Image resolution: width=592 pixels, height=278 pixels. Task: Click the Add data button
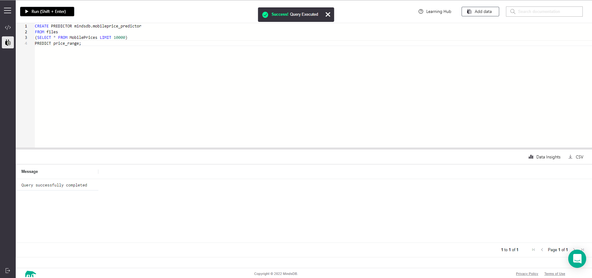tap(480, 11)
